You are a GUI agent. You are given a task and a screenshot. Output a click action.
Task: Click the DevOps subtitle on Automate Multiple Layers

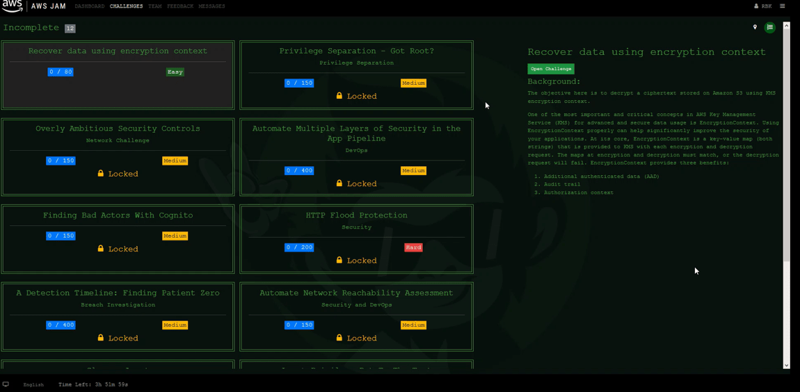(x=357, y=150)
